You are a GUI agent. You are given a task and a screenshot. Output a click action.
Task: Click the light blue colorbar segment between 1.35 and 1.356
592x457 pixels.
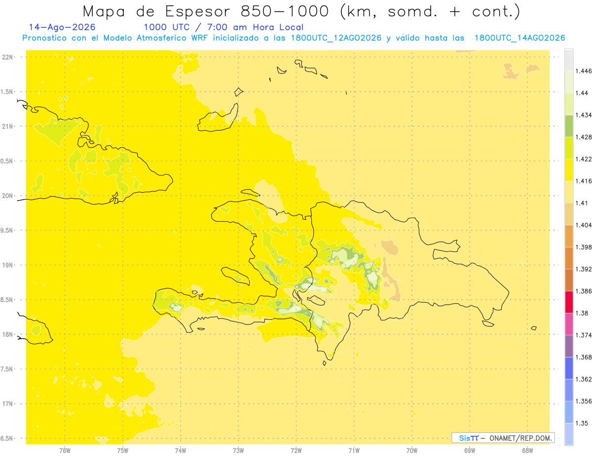(569, 412)
